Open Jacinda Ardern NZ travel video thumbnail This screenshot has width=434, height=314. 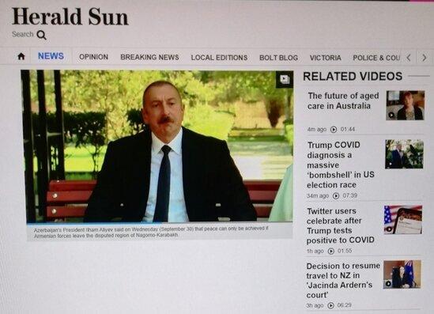click(402, 274)
